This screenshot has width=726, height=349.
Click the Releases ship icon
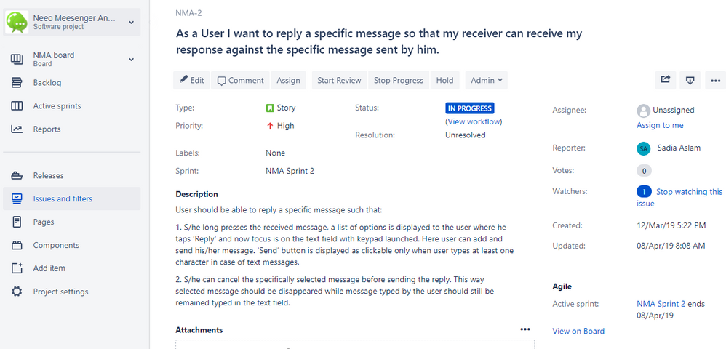17,175
